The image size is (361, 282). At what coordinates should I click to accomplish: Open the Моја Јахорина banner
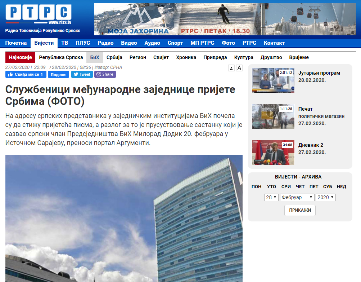coord(225,19)
